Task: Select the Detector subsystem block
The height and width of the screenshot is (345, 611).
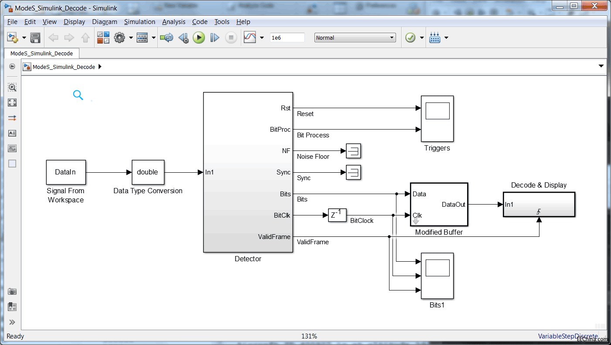Action: [x=248, y=172]
